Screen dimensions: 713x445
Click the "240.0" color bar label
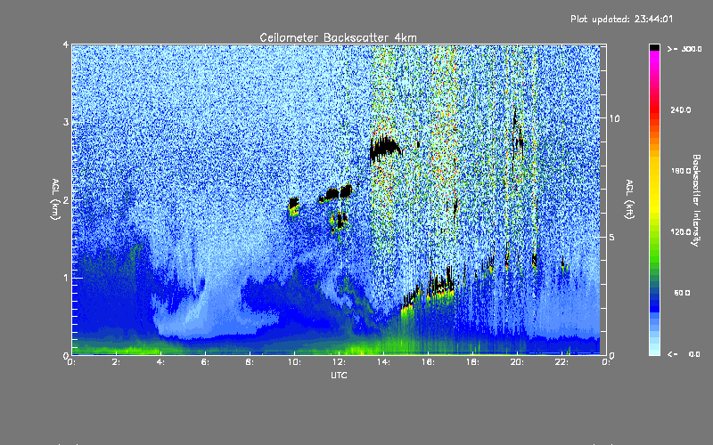tap(681, 110)
